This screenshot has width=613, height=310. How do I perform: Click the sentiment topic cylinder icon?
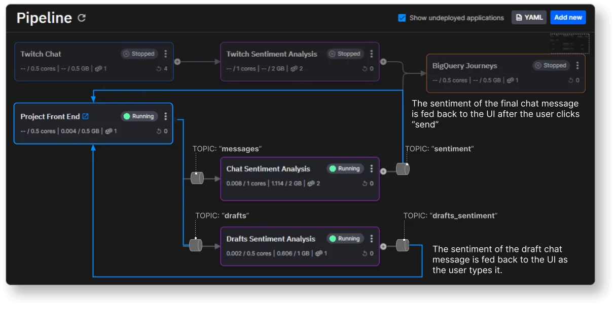coord(403,169)
